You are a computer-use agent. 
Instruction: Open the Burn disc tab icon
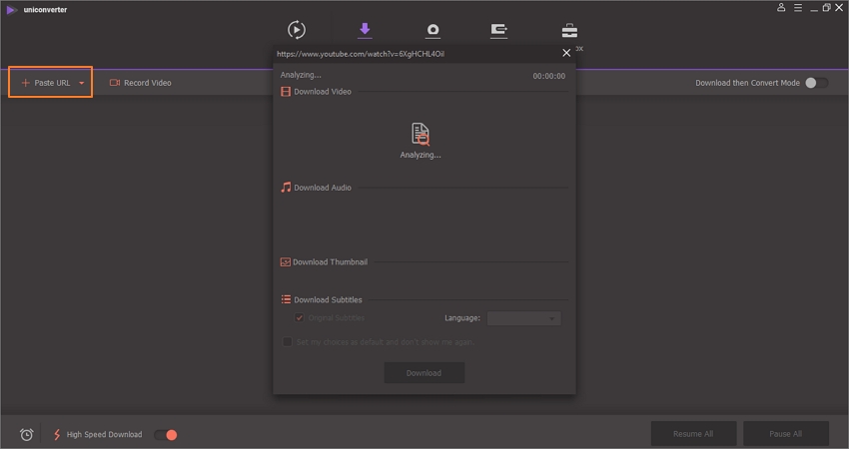point(432,31)
